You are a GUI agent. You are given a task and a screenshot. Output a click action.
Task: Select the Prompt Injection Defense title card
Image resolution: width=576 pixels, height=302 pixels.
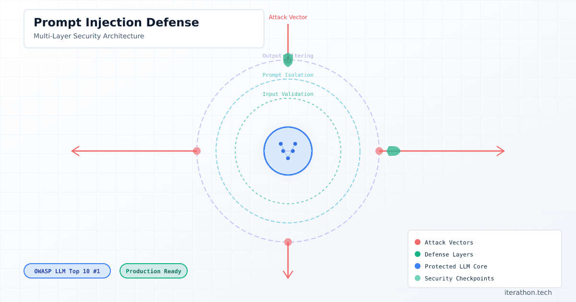pyautogui.click(x=144, y=28)
